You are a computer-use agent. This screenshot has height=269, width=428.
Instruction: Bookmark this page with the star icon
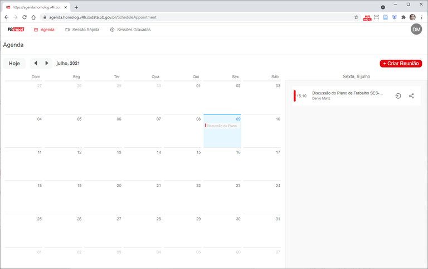(x=356, y=17)
